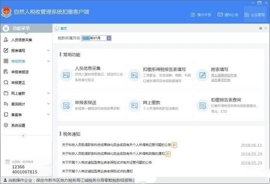This screenshot has height=184, width=270.
Task: Open the 商业养老保险试点的通知 notice
Action: click(97, 171)
